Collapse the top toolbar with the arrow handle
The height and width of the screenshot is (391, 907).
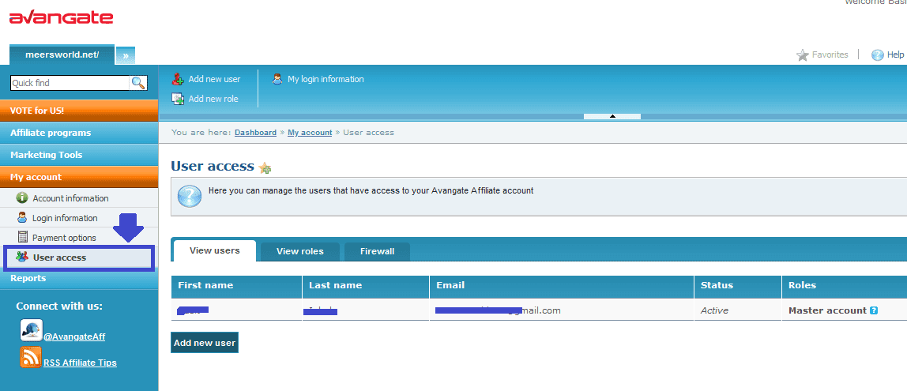click(x=612, y=116)
